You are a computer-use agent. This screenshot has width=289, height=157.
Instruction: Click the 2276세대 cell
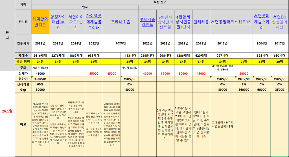pyautogui.click(x=58, y=56)
